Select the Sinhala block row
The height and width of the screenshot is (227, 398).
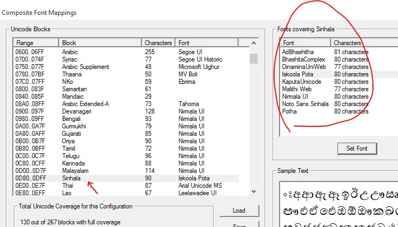[x=126, y=178]
